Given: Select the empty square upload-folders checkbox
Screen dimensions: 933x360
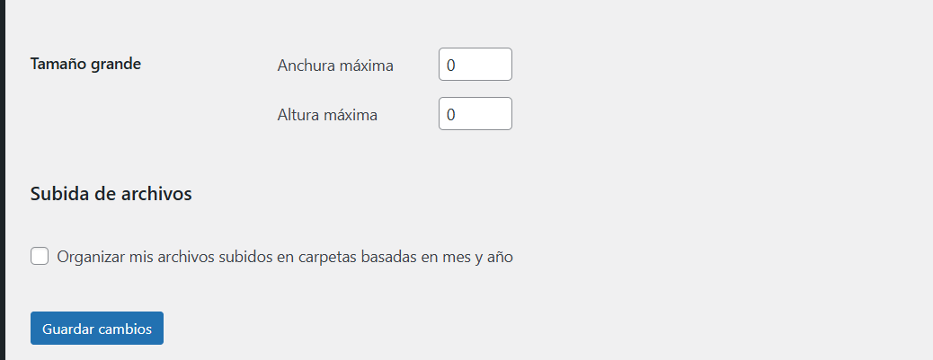Looking at the screenshot, I should coord(40,257).
